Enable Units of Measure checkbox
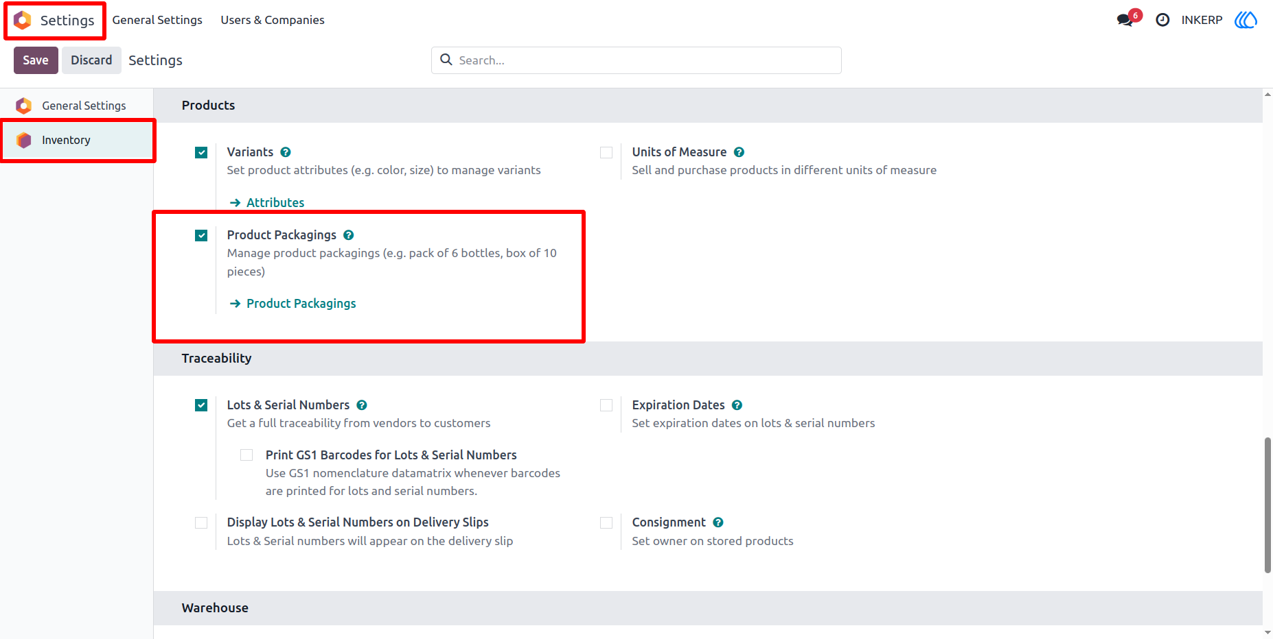 coord(606,152)
